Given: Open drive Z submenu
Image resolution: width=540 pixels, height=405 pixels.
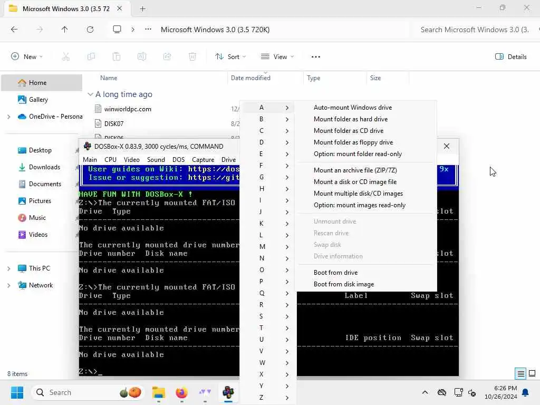Looking at the screenshot, I should [x=267, y=398].
